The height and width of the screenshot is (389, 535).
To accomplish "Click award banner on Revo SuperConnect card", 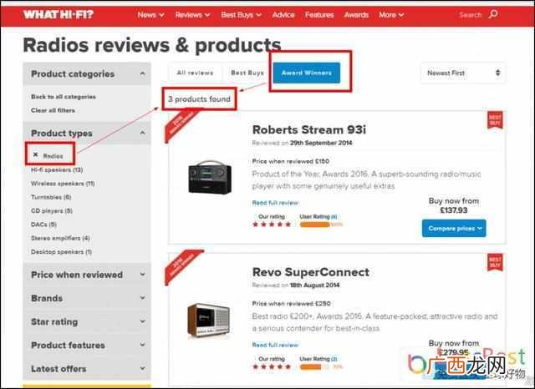I will pos(182,267).
